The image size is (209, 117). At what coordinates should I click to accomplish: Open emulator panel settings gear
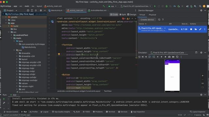tap(201, 53)
